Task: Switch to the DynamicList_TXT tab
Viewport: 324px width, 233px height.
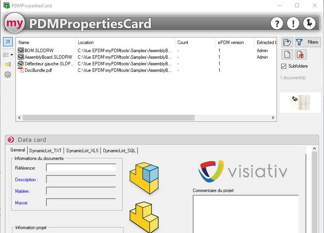Action: tap(46, 151)
